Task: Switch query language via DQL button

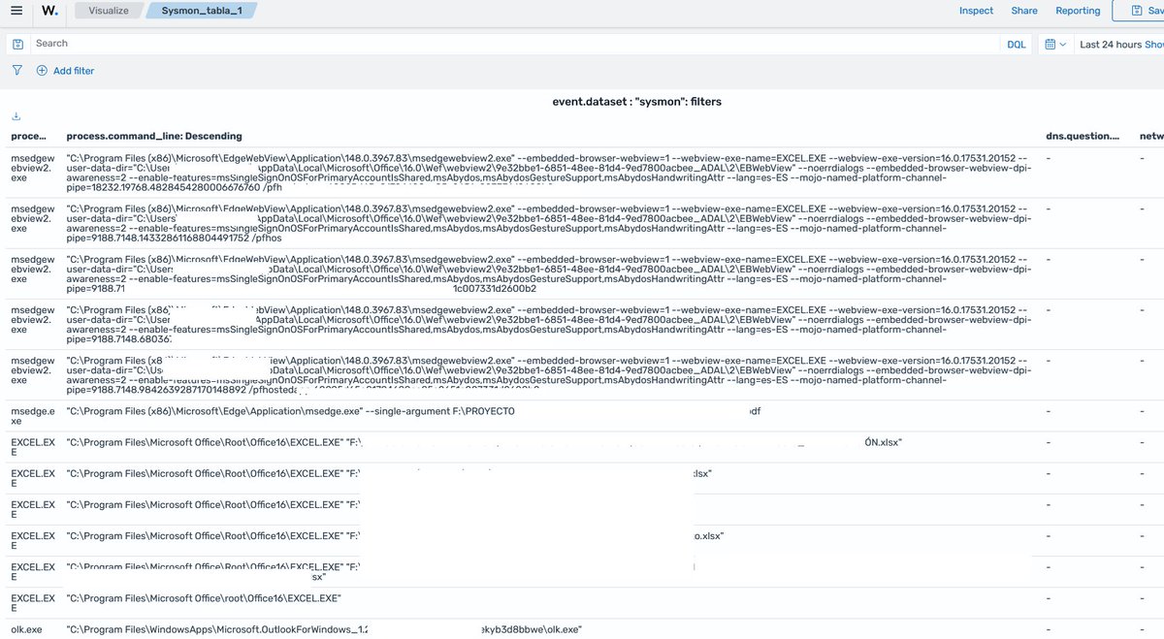Action: tap(1016, 45)
